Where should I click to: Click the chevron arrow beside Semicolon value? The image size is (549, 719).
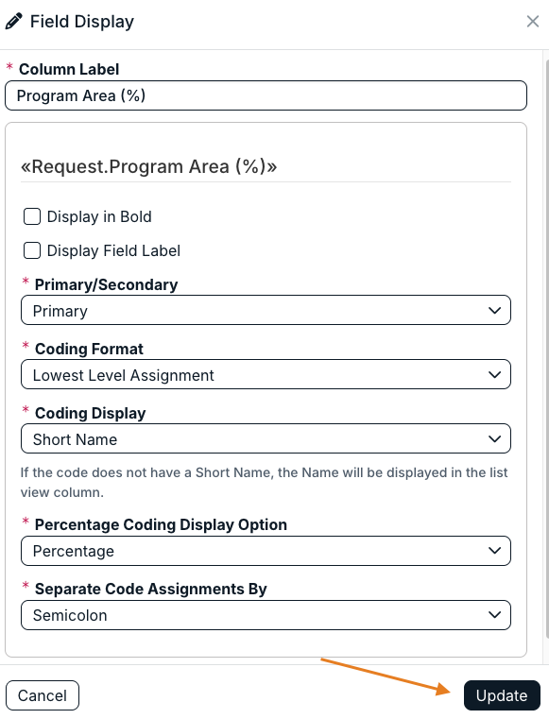click(x=494, y=615)
